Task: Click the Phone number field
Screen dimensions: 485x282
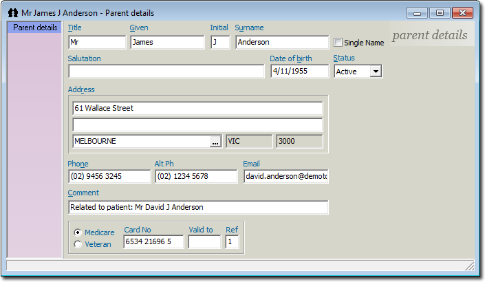Action: click(x=109, y=177)
